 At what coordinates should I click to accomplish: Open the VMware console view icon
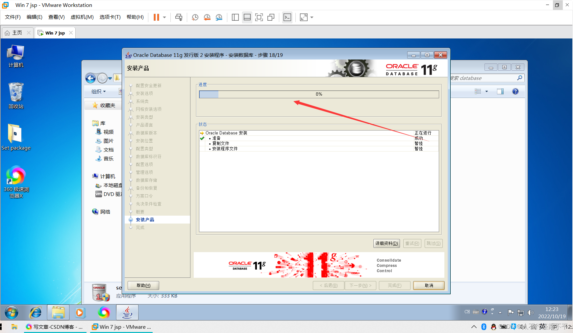pyautogui.click(x=287, y=17)
